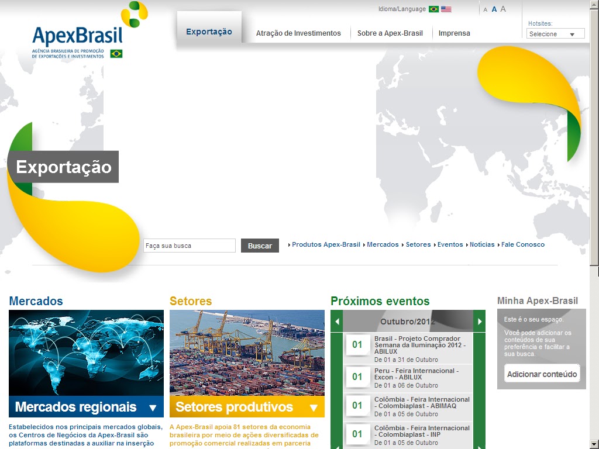Open event Peru - Feira Internacional Excon - ABILUX
Screen dimensions: 599x449
(416, 374)
